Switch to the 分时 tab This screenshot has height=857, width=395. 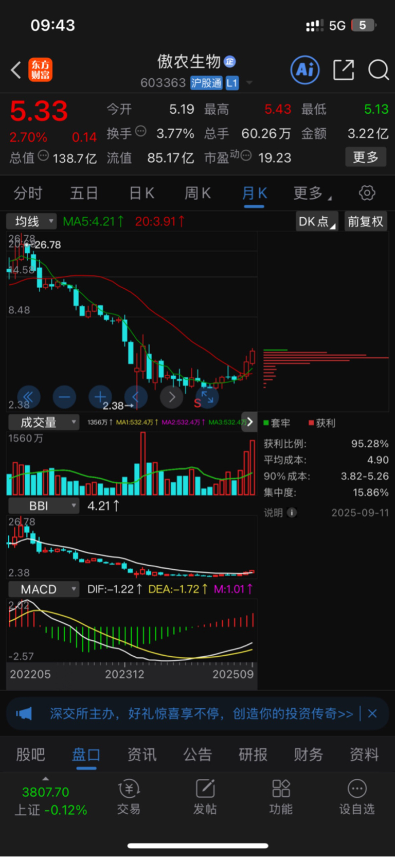pyautogui.click(x=28, y=194)
